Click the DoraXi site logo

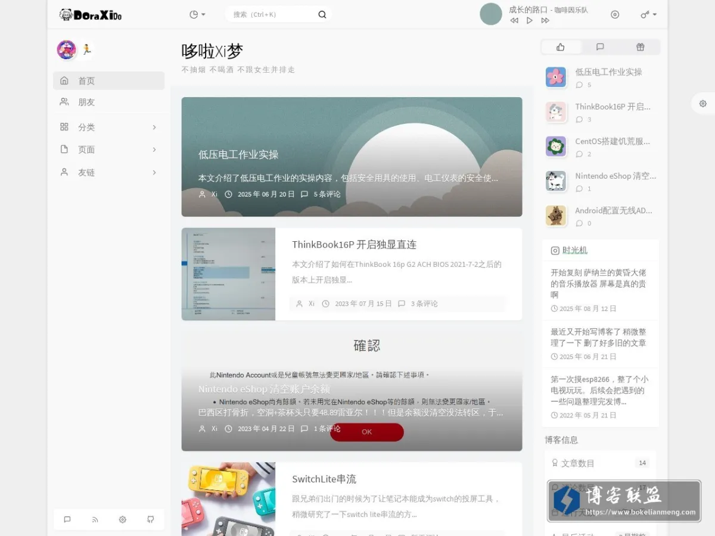tap(91, 15)
